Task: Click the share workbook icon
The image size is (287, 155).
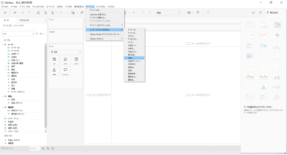Action: 208,13
